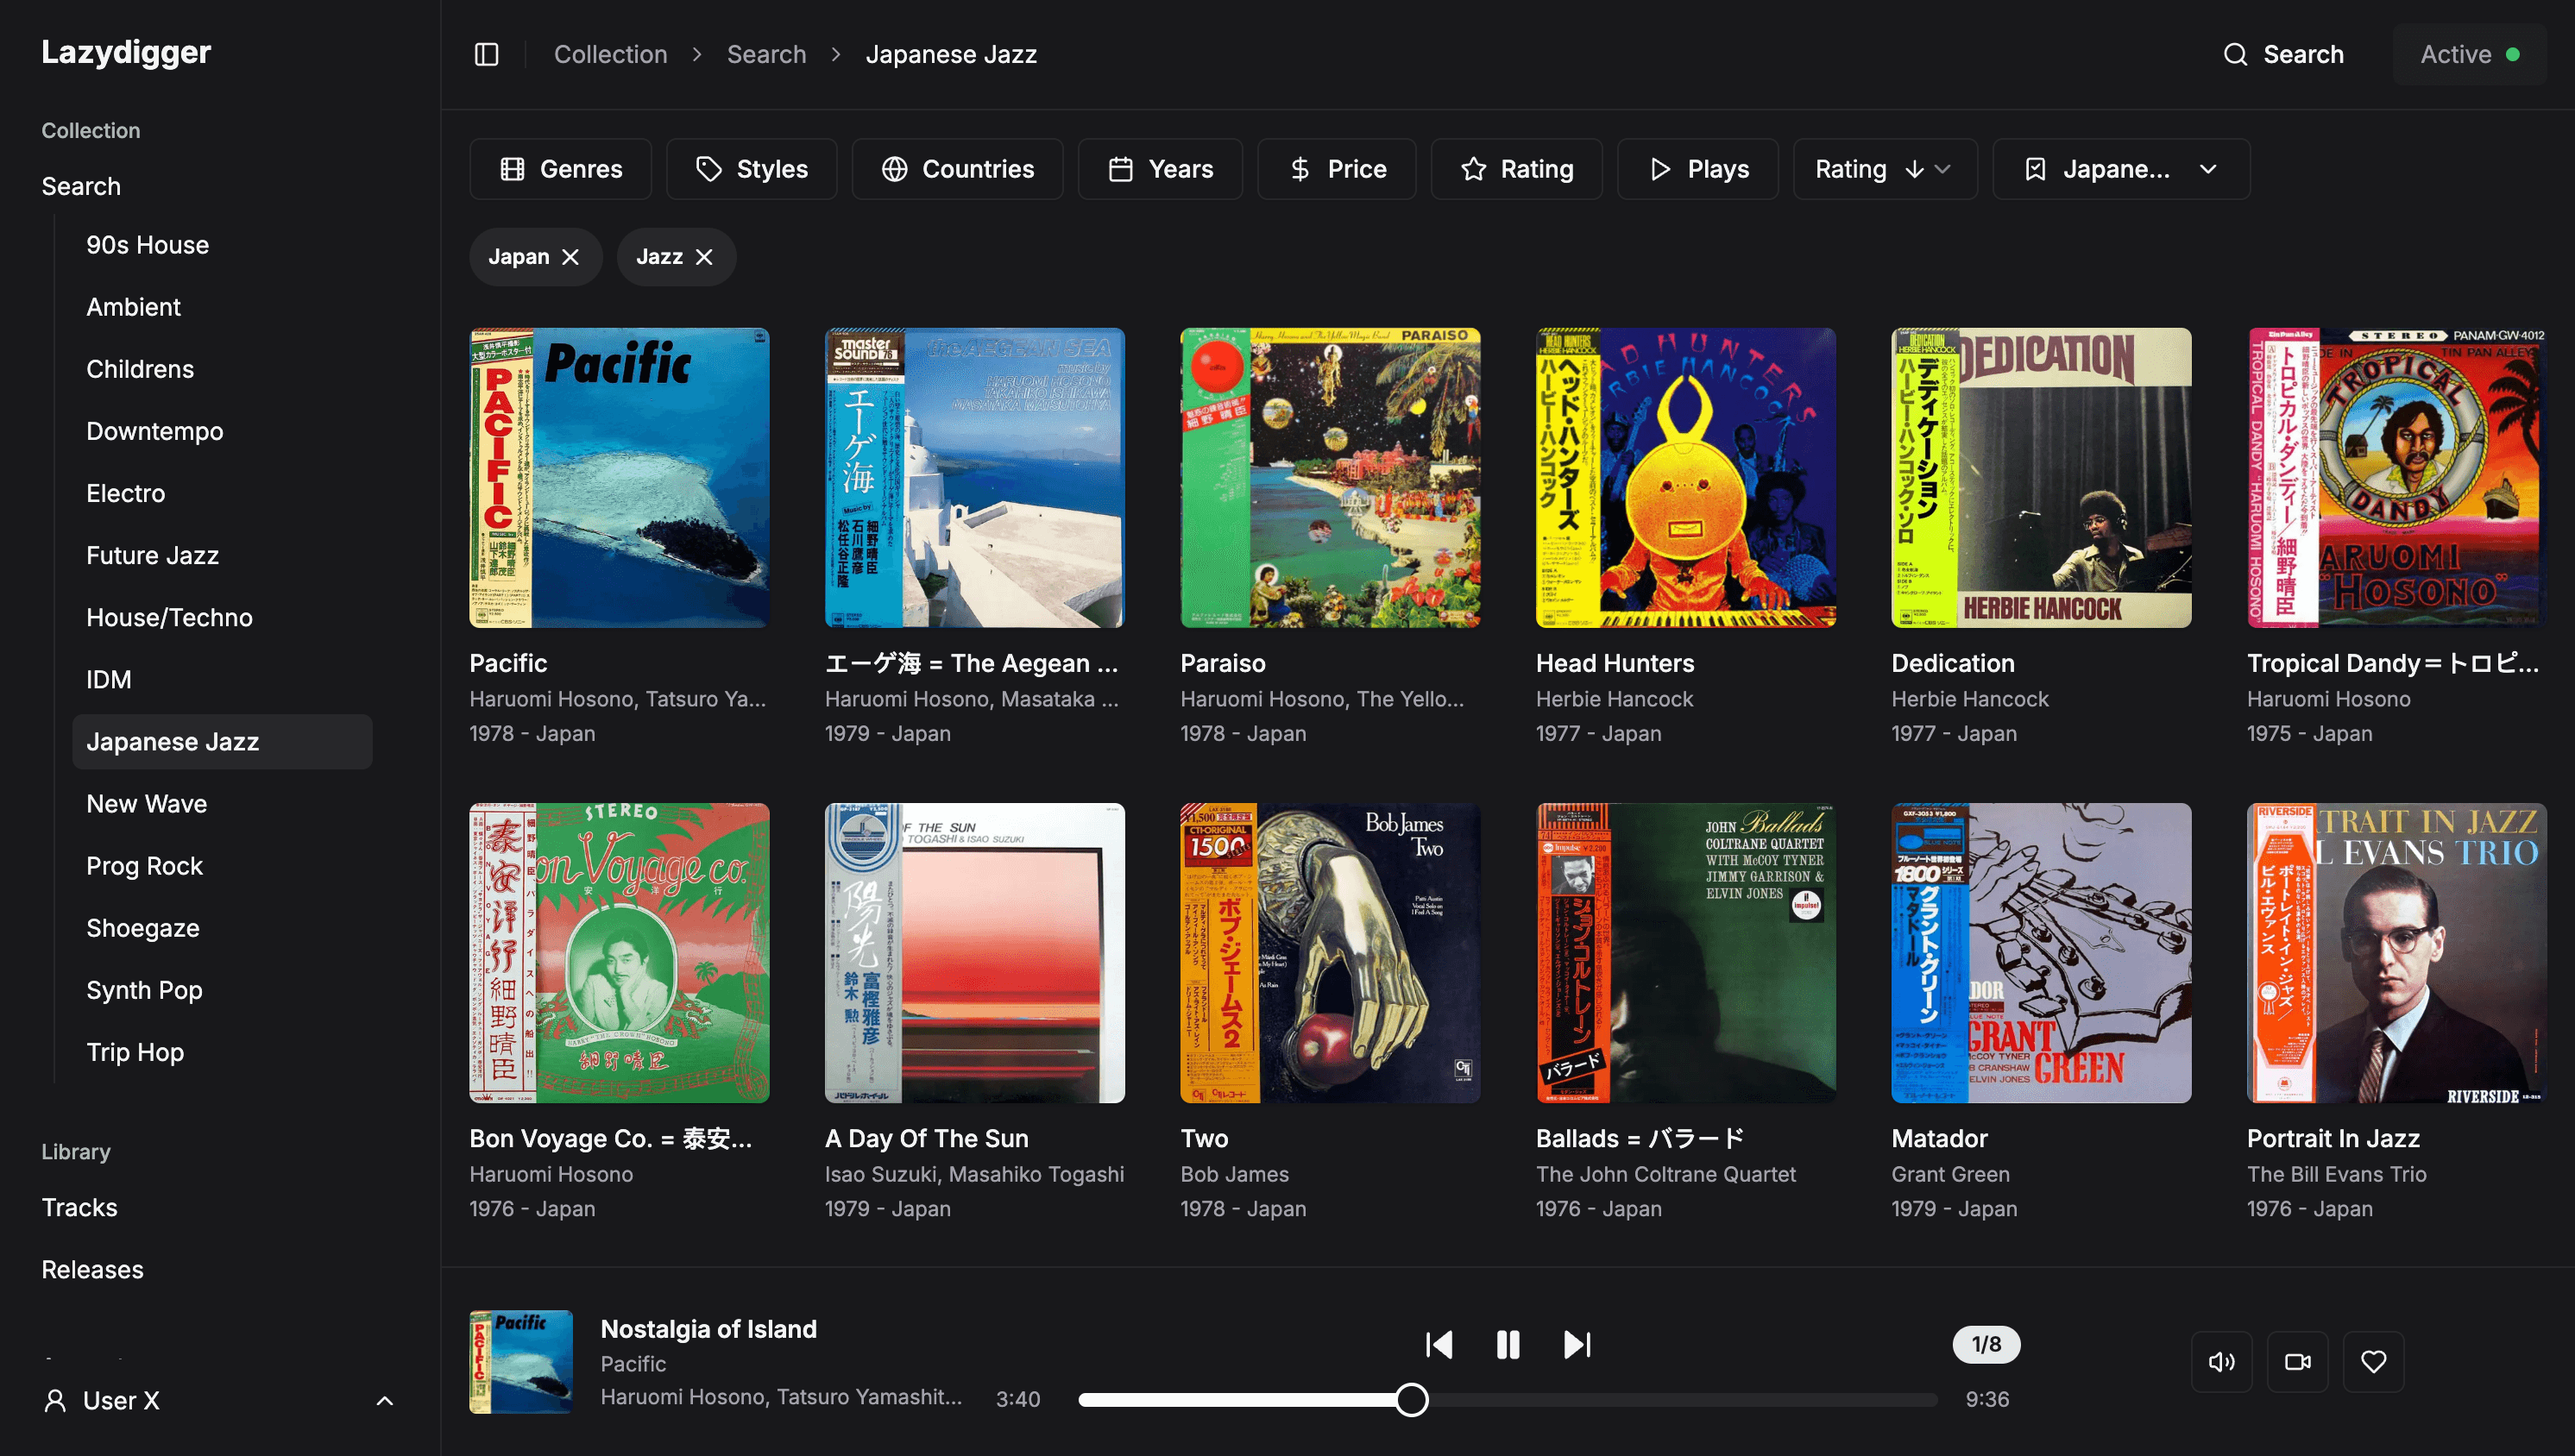2575x1456 pixels.
Task: Open the Countries filter
Action: (x=956, y=168)
